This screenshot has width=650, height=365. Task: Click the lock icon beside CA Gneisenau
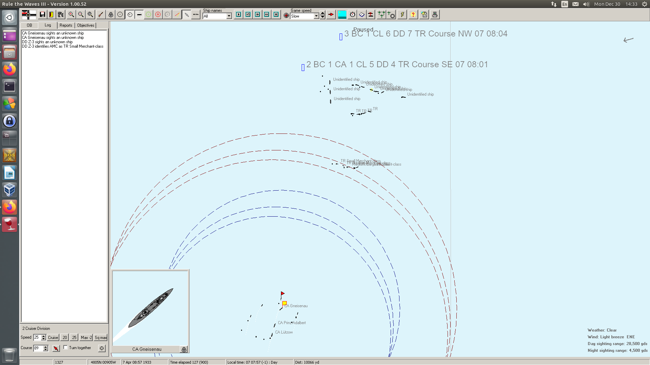point(184,349)
